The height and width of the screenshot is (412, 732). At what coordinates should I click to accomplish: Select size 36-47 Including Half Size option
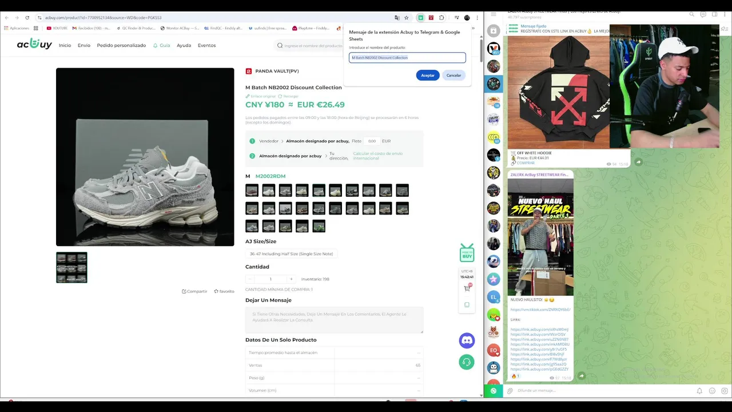[291, 253]
